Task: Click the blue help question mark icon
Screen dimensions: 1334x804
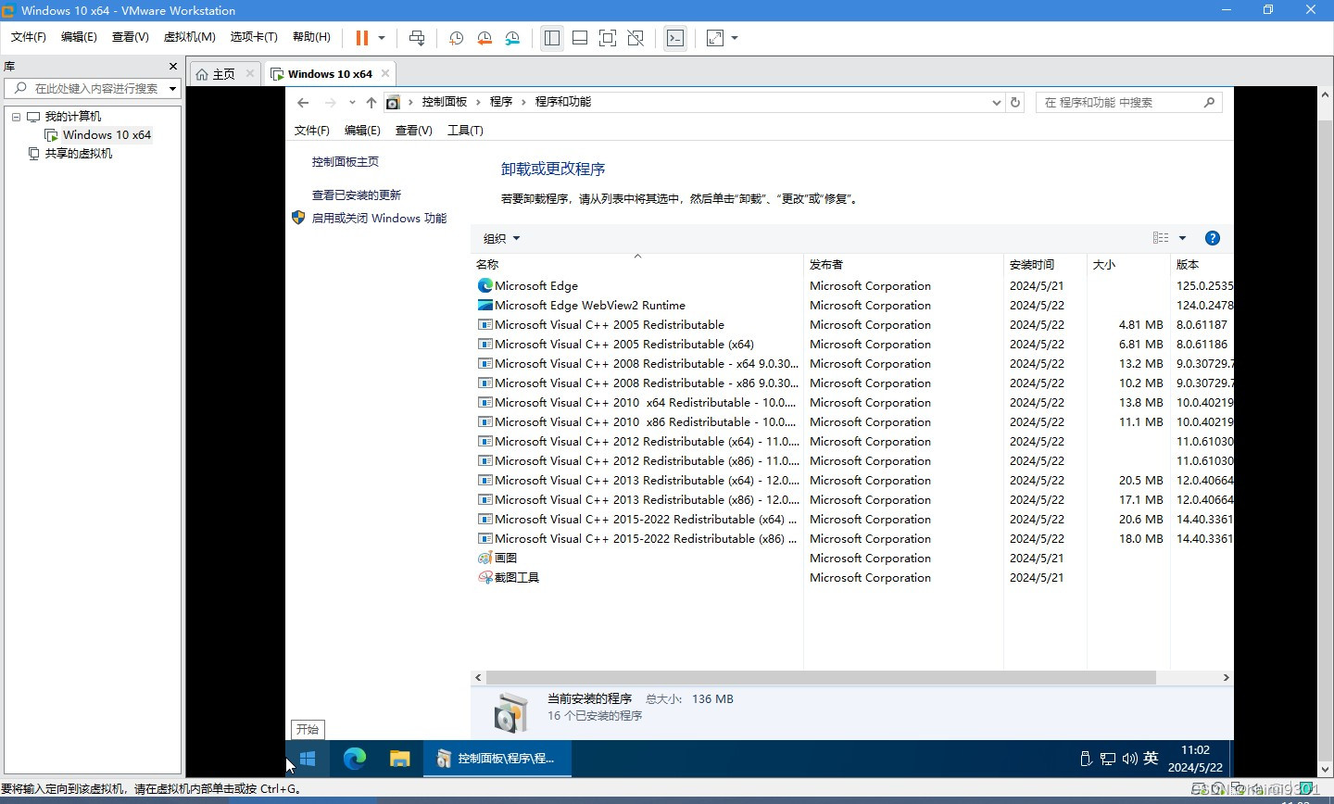Action: (x=1212, y=238)
